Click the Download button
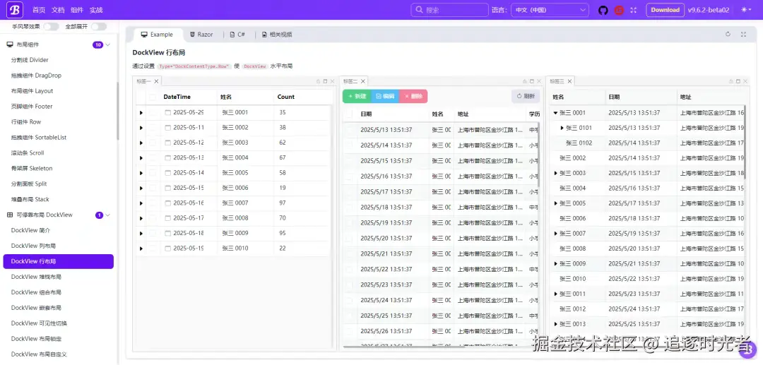 tap(665, 10)
